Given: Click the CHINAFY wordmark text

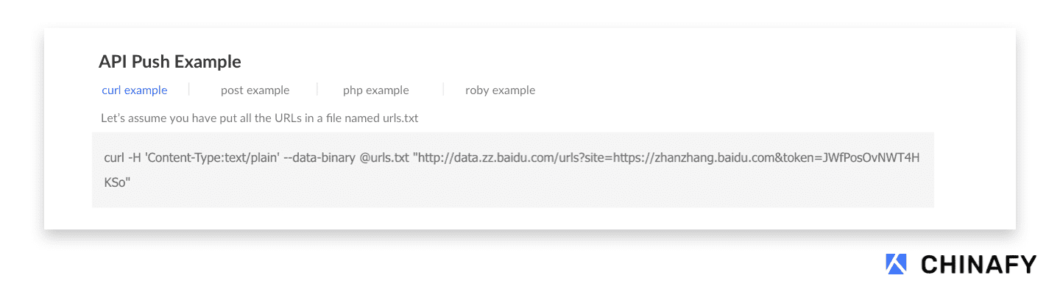Looking at the screenshot, I should pyautogui.click(x=978, y=265).
